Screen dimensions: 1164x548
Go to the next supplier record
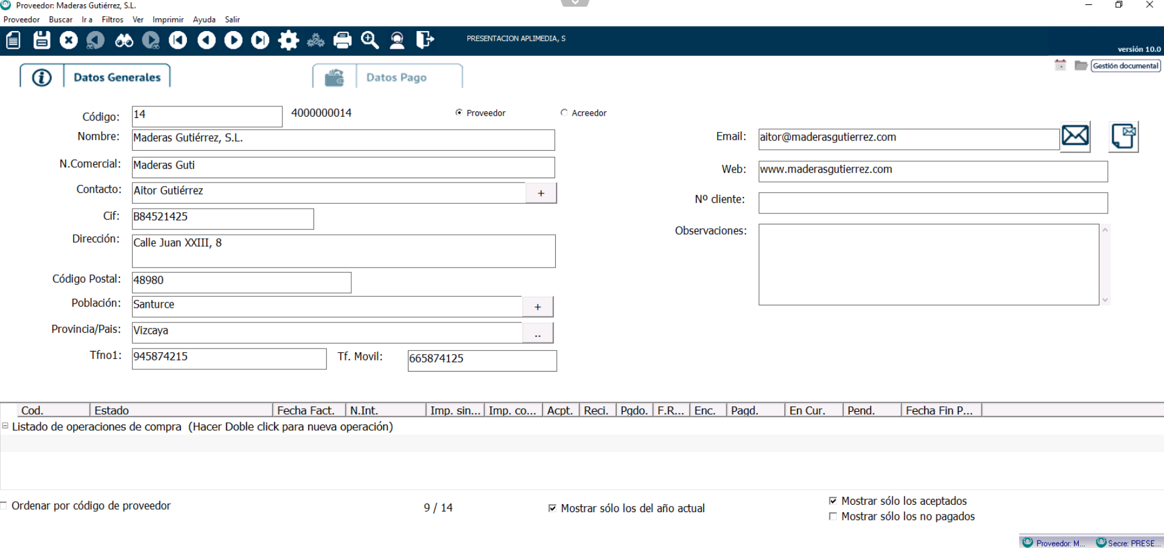[233, 40]
